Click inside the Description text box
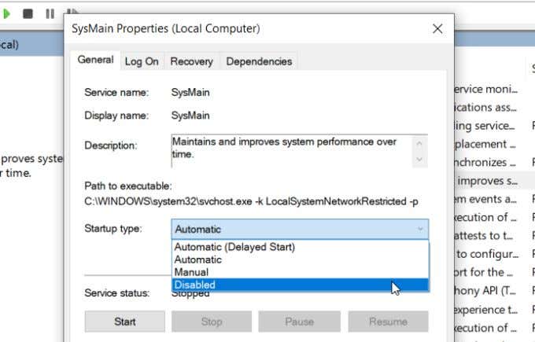 point(291,149)
